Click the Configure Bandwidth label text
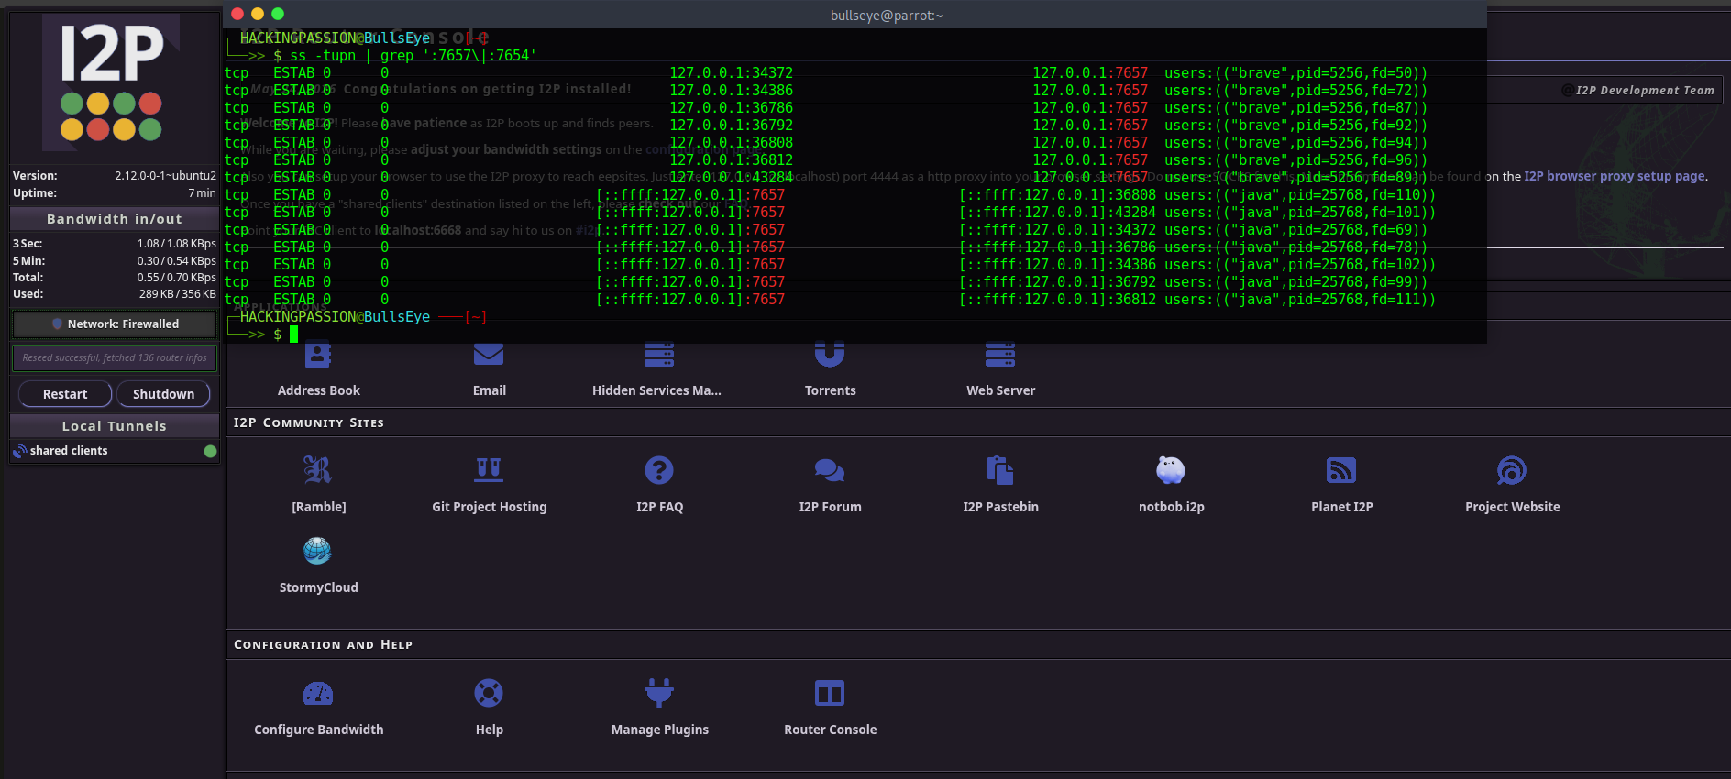The image size is (1731, 779). tap(319, 730)
